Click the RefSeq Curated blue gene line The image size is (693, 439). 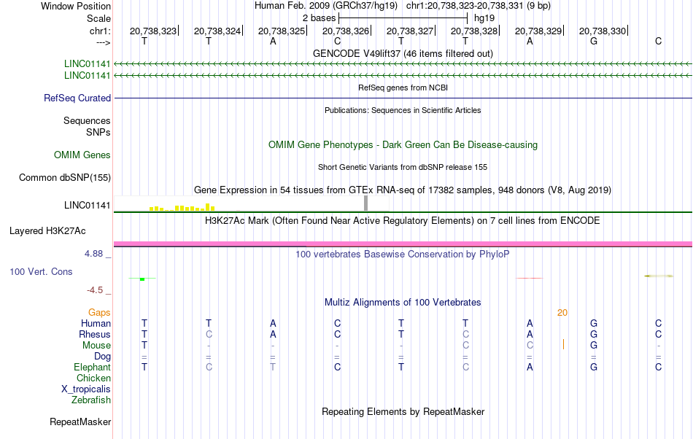[x=403, y=98]
